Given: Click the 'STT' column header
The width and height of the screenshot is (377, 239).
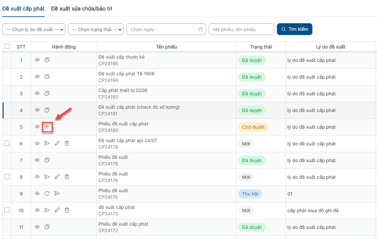Looking at the screenshot, I should pyautogui.click(x=21, y=47).
